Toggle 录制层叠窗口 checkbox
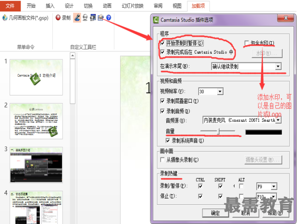This screenshot has height=224, width=297. tap(162, 101)
